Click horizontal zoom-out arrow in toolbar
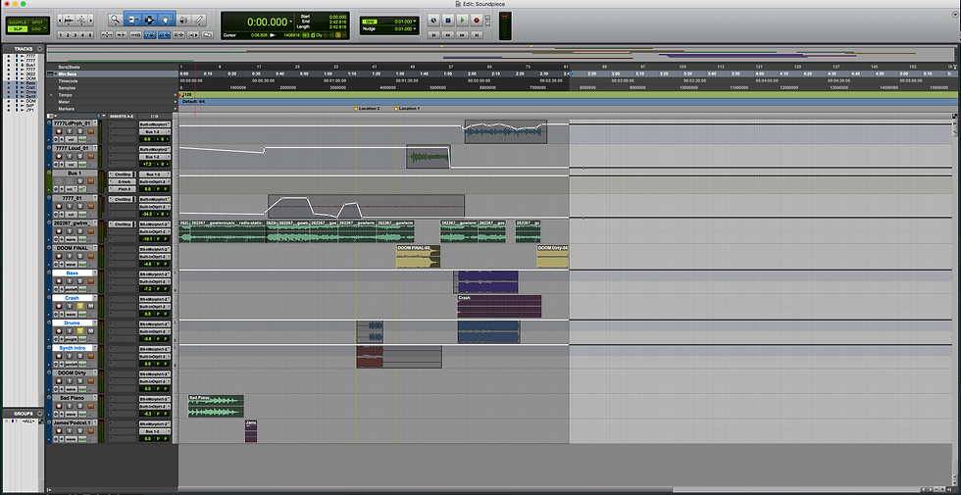Viewport: 961px width, 495px height. click(x=60, y=21)
